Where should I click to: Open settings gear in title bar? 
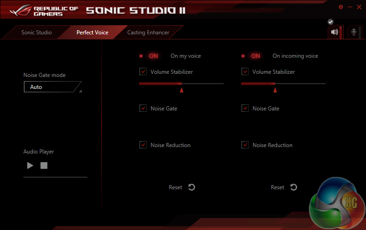pyautogui.click(x=341, y=7)
